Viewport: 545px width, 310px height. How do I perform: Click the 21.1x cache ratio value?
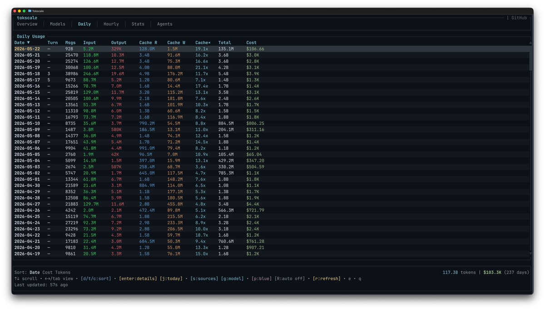[202, 67]
